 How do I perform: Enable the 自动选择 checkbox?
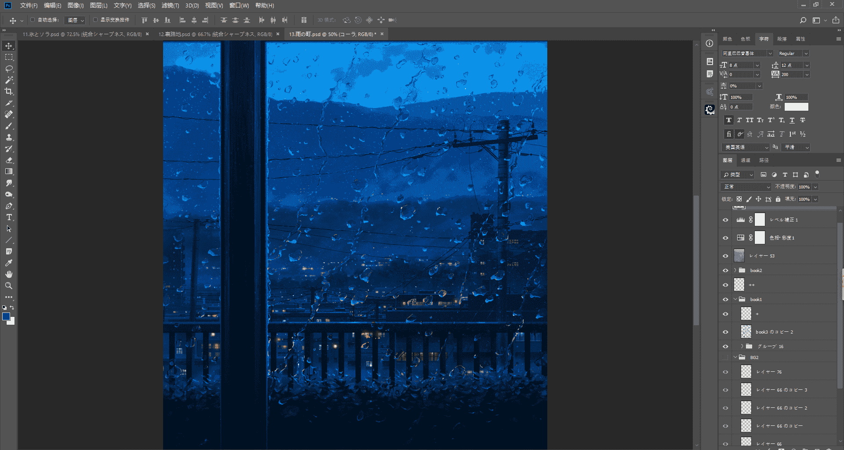33,20
